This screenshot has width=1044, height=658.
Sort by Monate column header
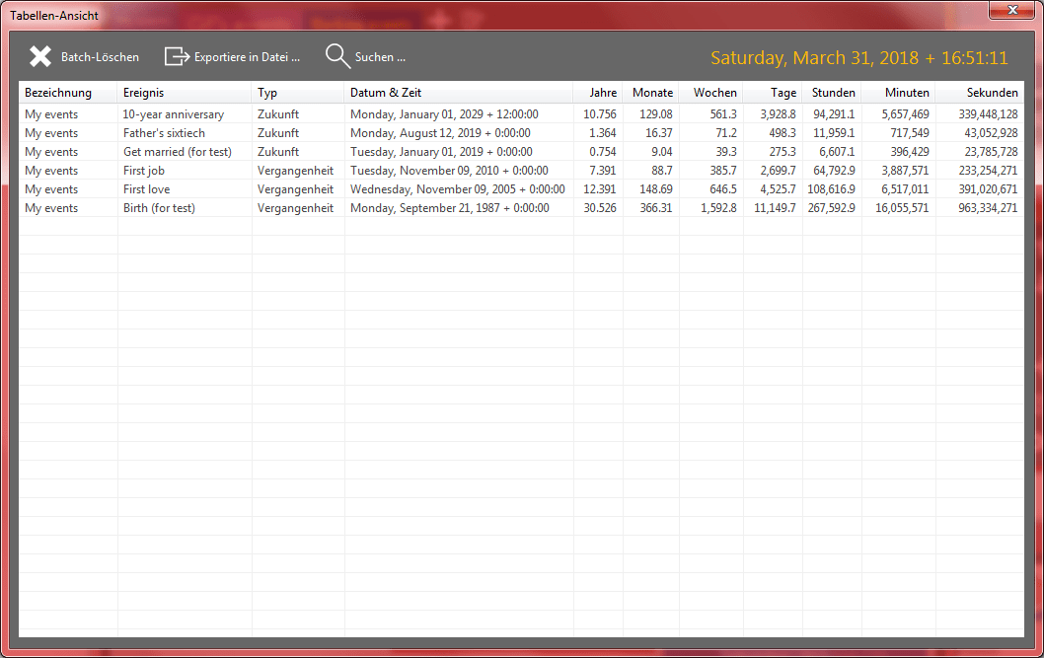click(651, 93)
